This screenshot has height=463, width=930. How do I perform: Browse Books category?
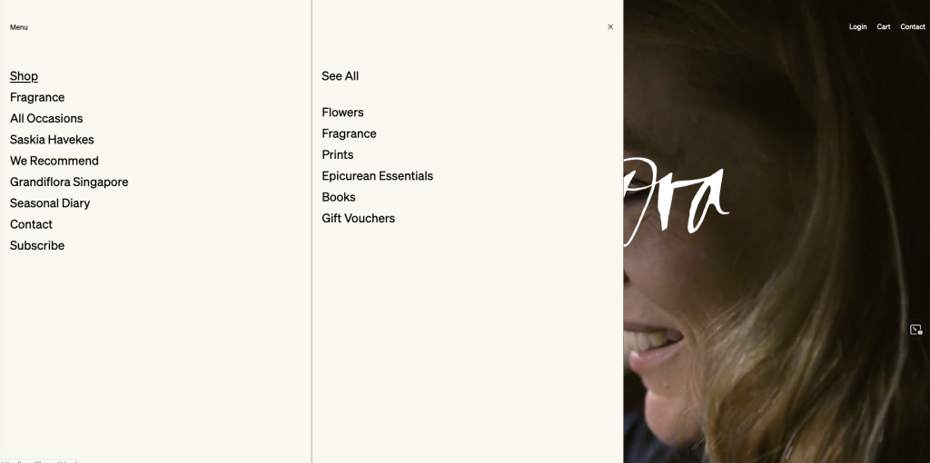point(339,197)
